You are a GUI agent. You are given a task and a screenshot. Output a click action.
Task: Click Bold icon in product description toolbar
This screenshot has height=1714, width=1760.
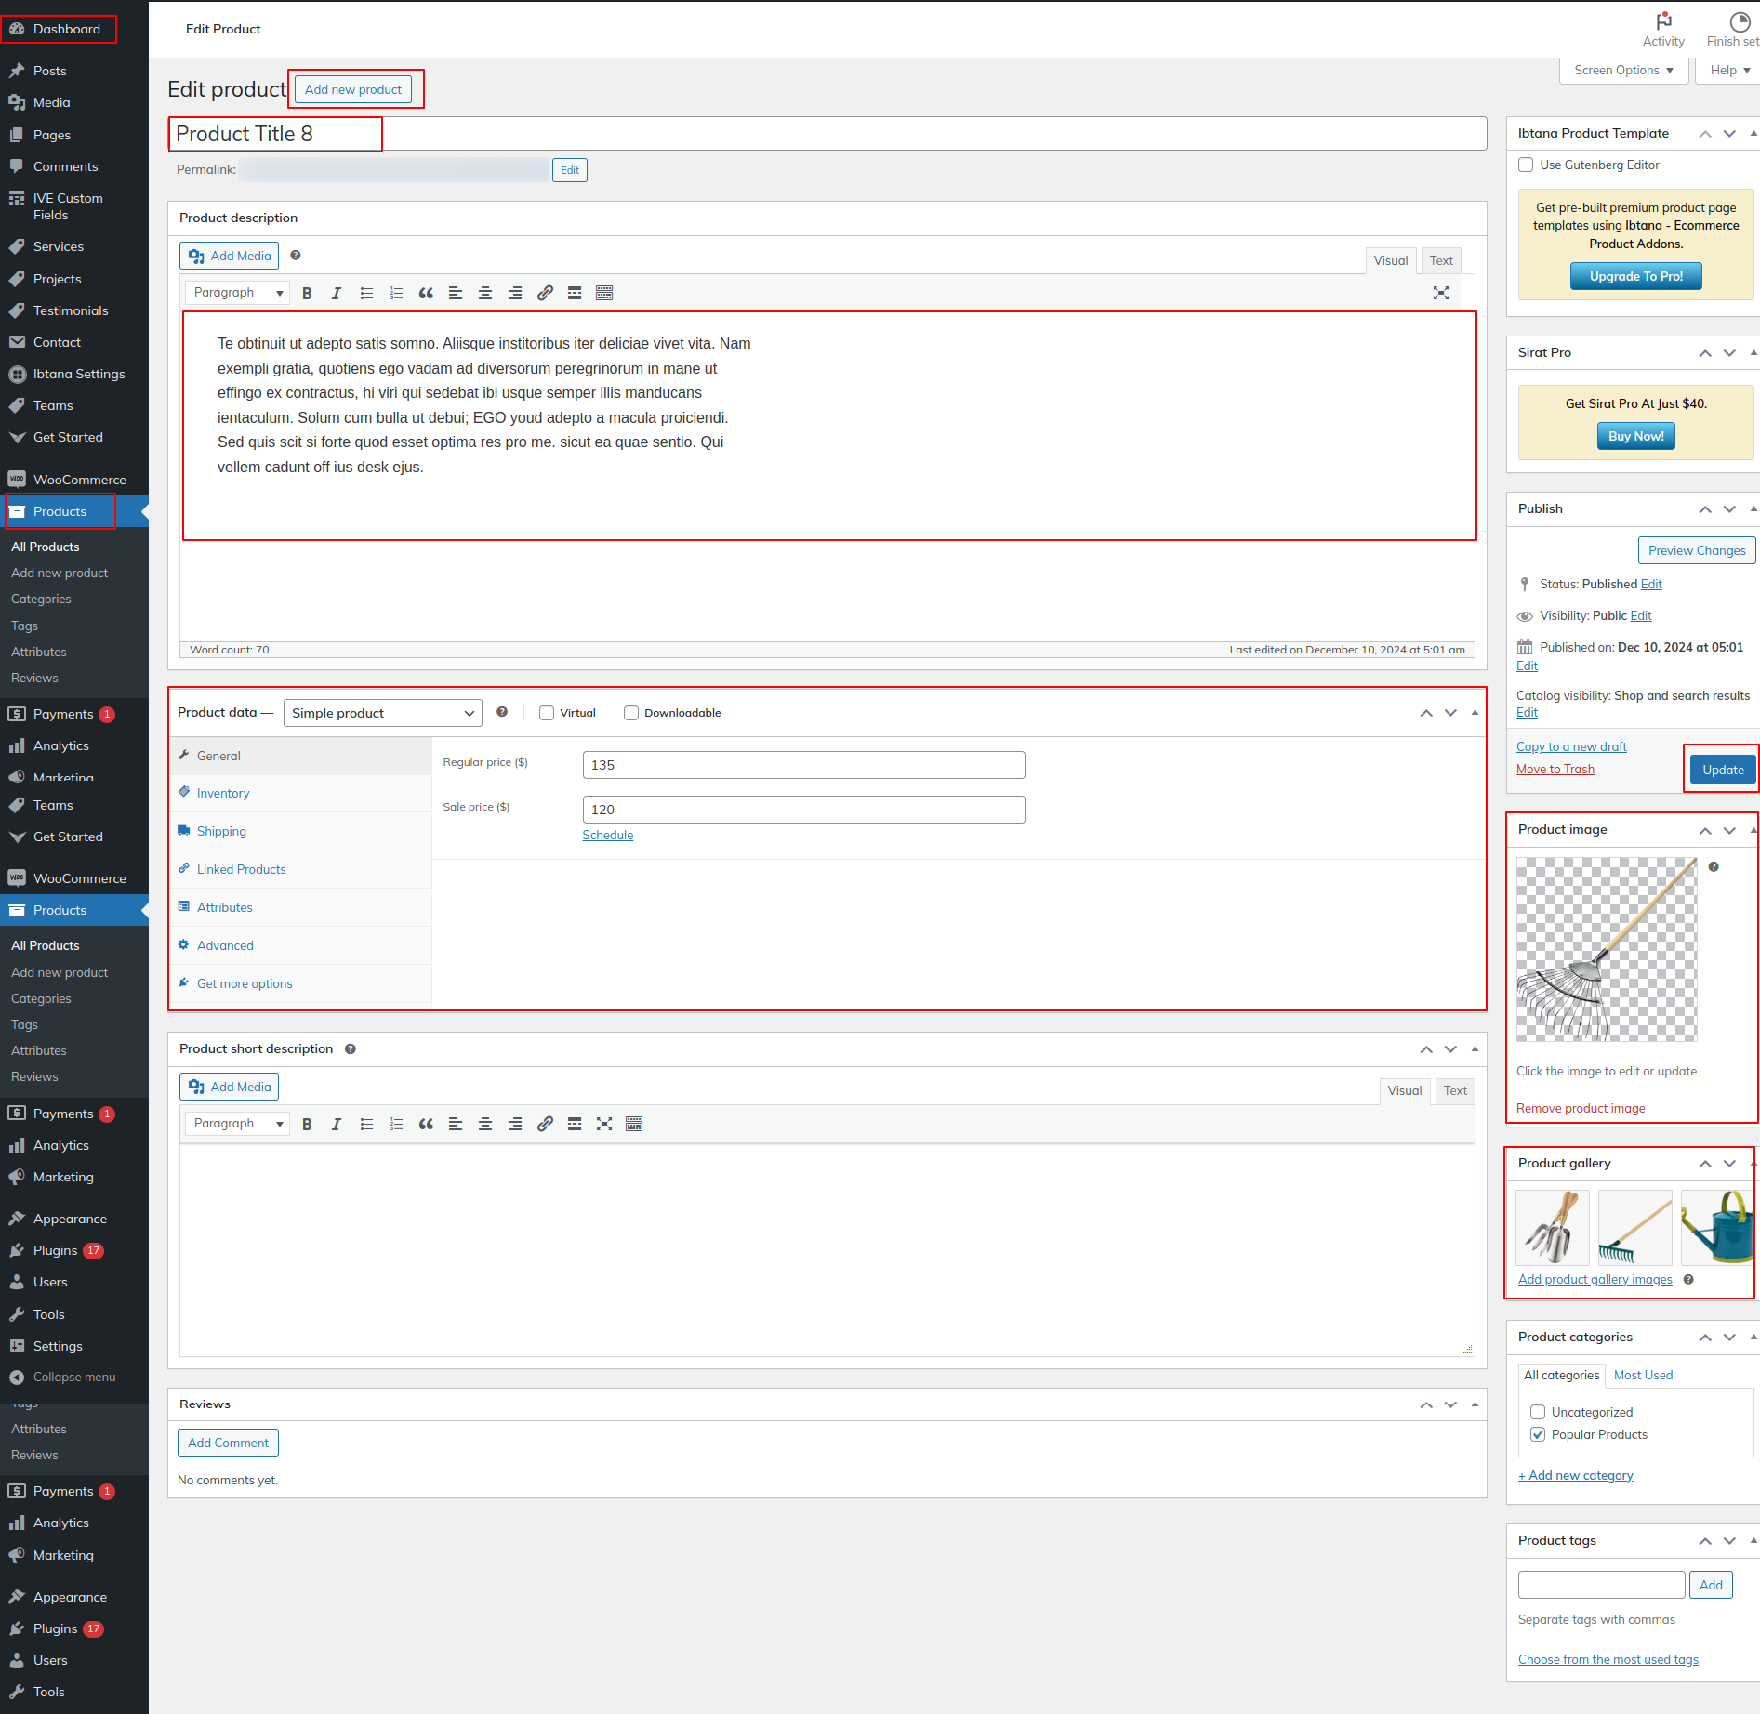pos(307,294)
